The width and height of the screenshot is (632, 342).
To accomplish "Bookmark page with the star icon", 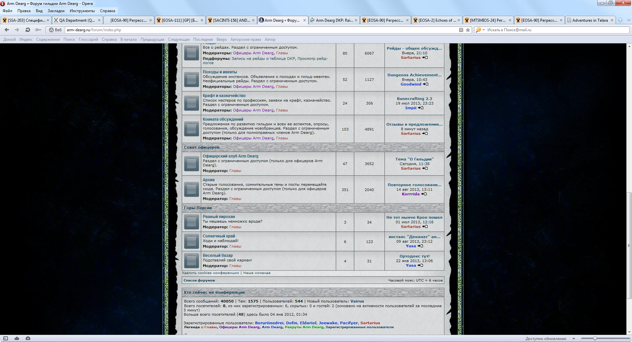I will pyautogui.click(x=468, y=30).
